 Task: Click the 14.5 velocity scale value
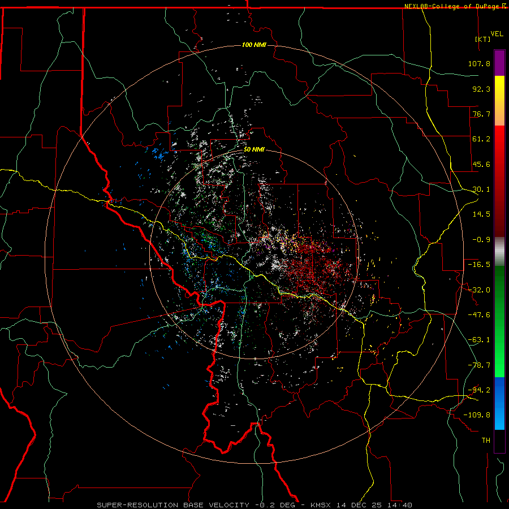pyautogui.click(x=481, y=214)
